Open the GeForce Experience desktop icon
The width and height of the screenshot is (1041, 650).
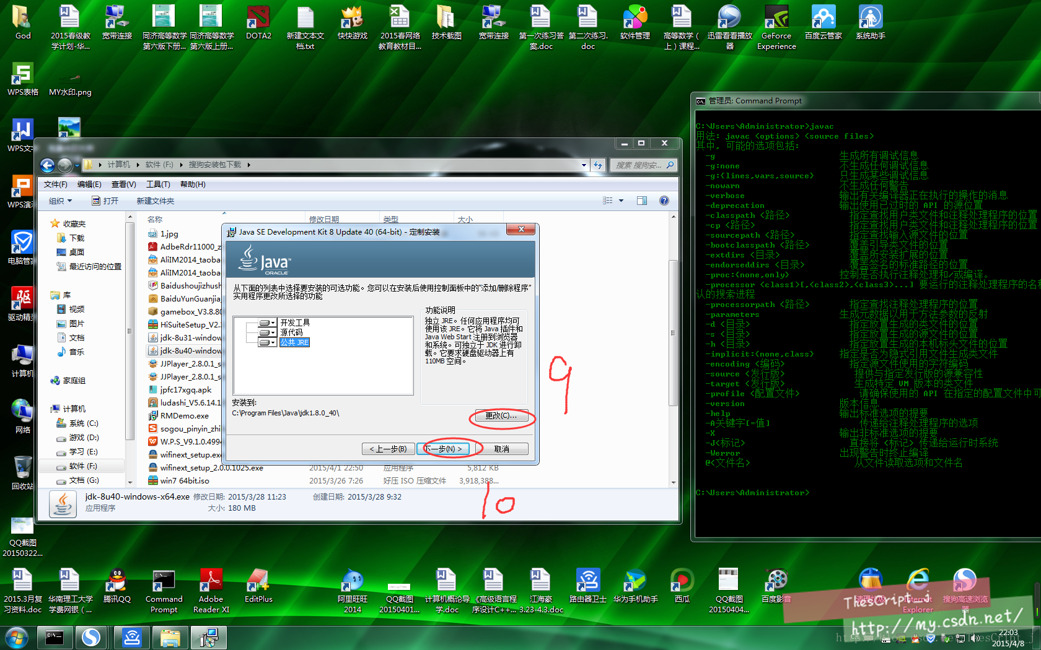776,27
